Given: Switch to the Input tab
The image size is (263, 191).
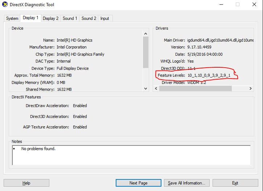Looking at the screenshot, I should [x=105, y=18].
